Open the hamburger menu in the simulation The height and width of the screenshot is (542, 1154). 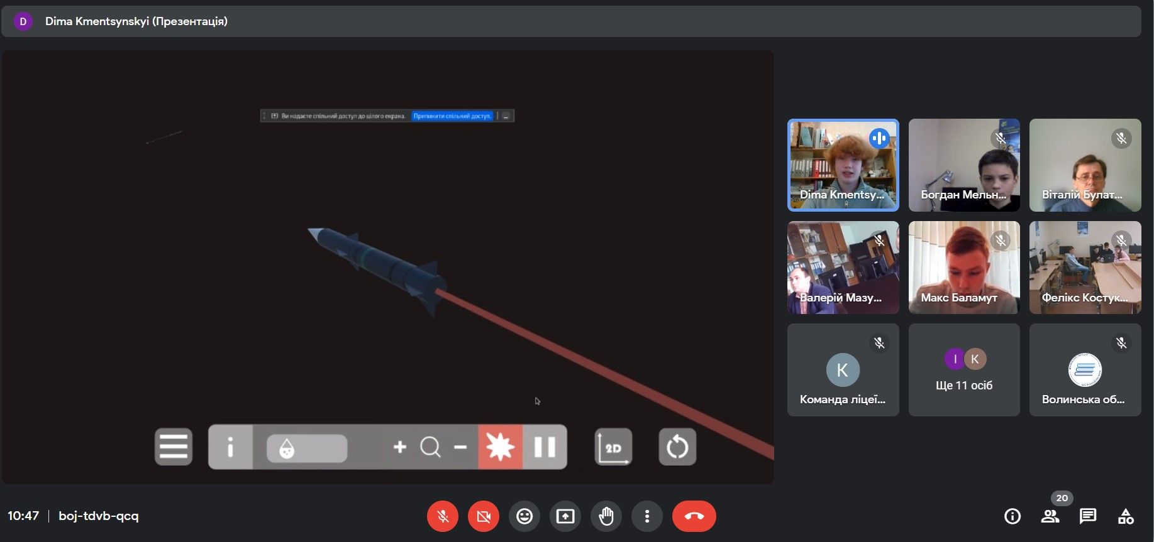tap(174, 447)
